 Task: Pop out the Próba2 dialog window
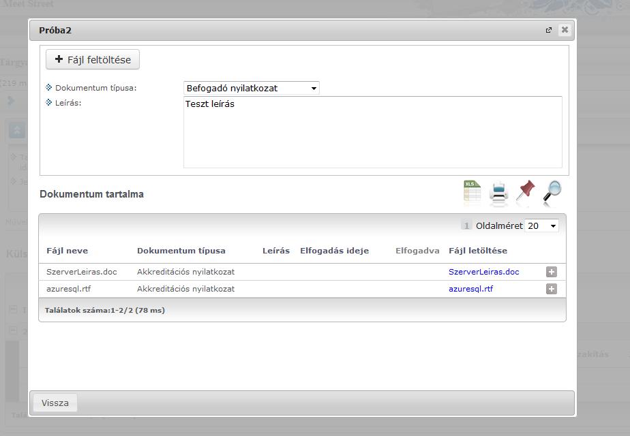(548, 30)
